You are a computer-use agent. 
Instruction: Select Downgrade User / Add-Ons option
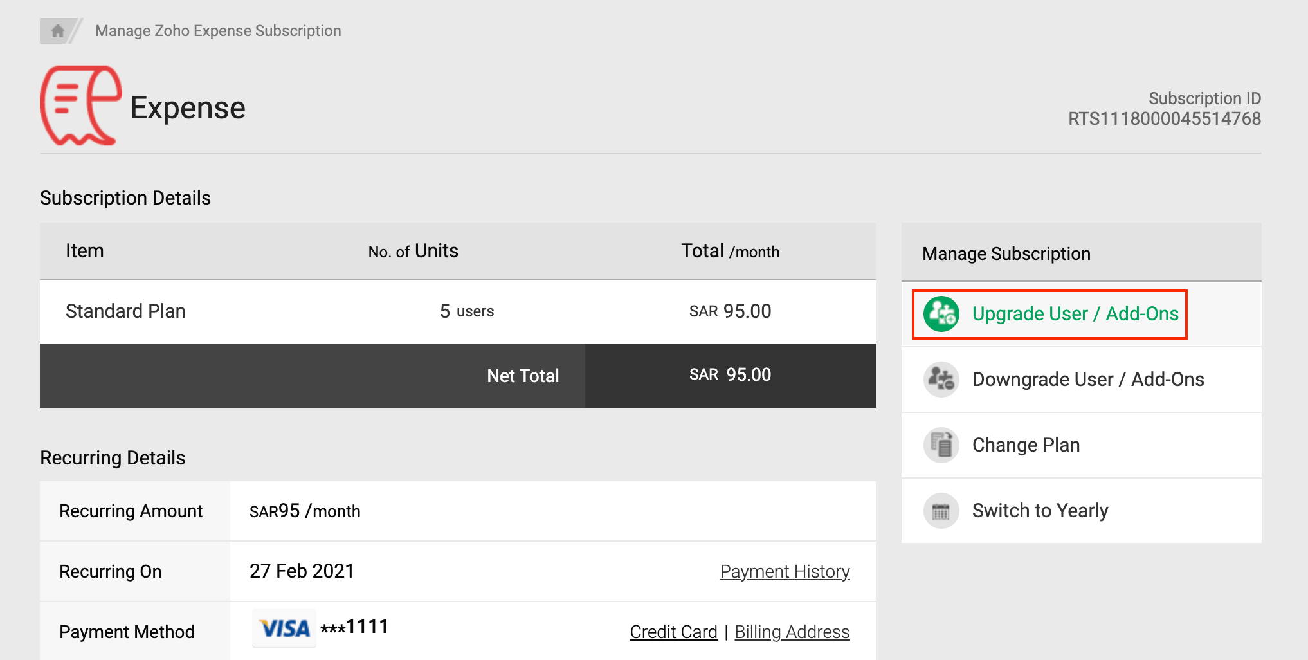(x=1087, y=380)
